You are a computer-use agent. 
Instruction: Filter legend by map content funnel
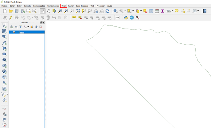(x=21, y=27)
